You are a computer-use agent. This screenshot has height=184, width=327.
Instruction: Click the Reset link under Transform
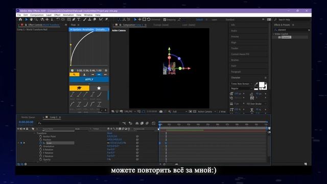click(x=109, y=133)
